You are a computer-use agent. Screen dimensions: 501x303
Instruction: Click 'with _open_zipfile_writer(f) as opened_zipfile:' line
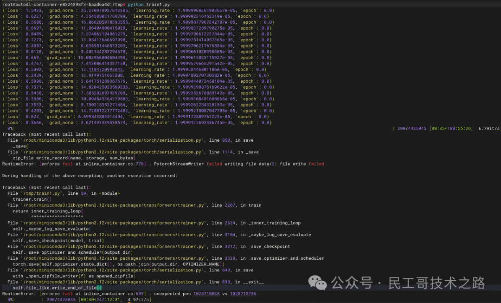click(74, 276)
